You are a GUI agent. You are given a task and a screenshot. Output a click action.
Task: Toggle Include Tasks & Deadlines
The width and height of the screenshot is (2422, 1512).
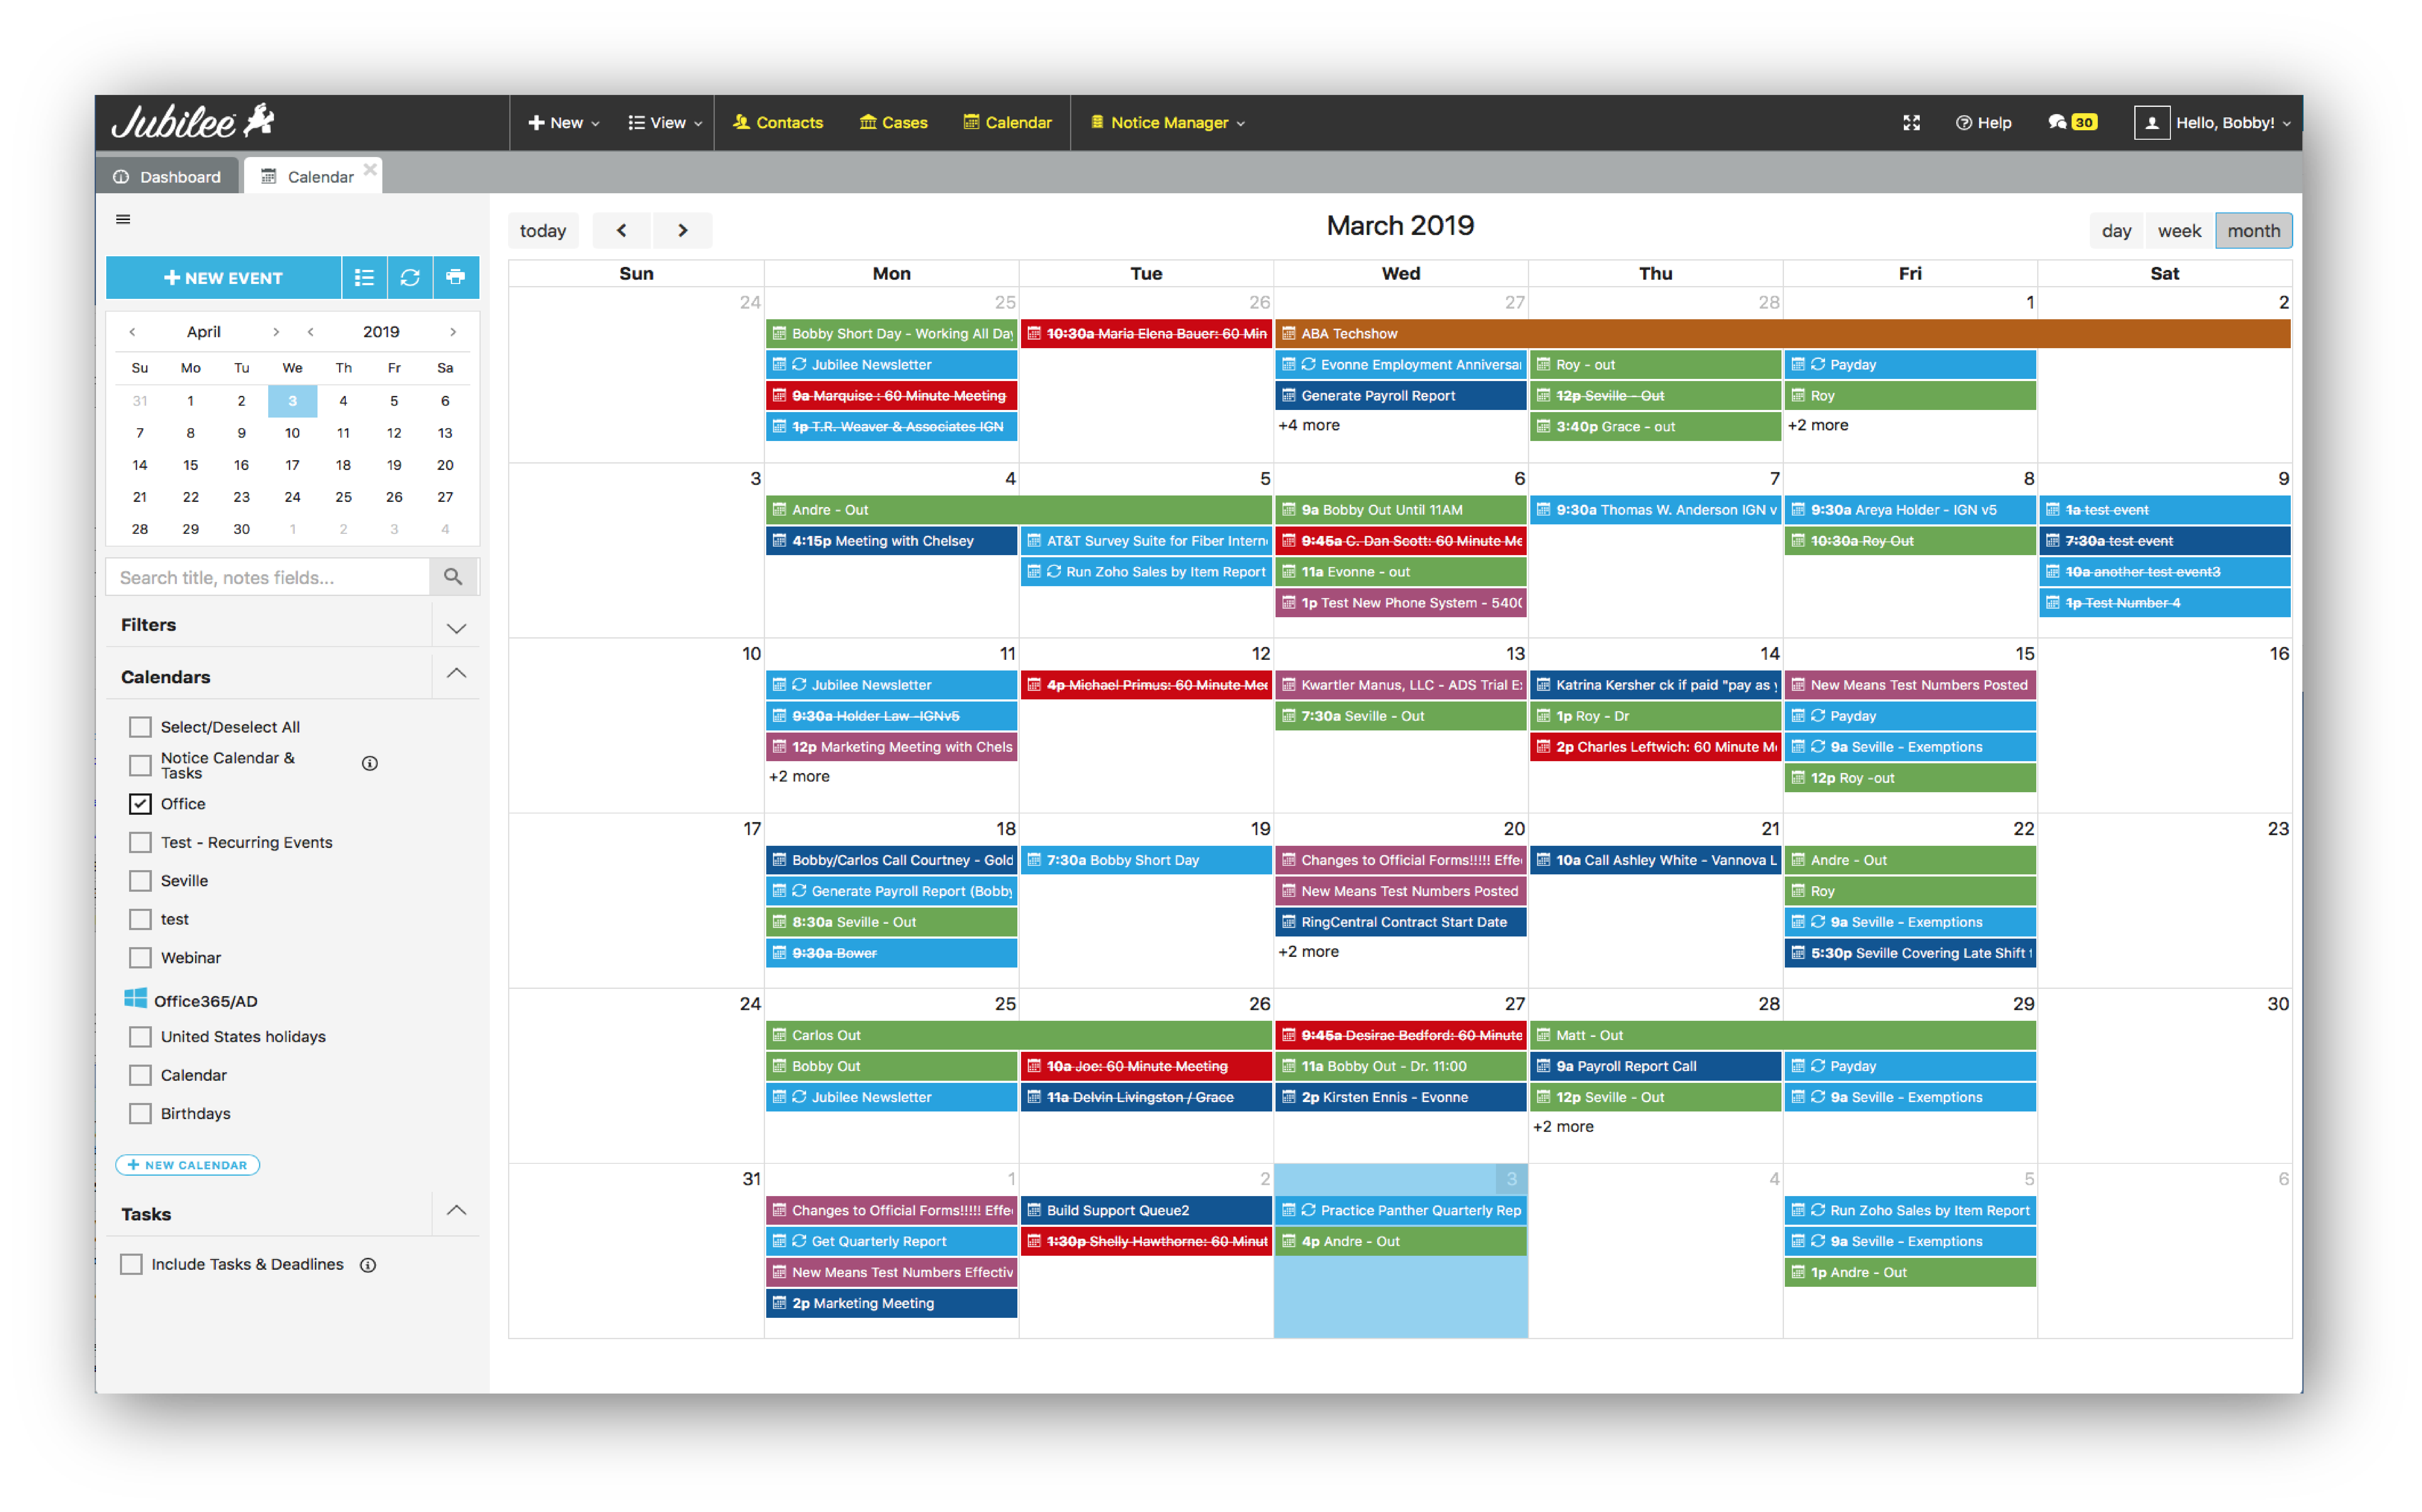tap(131, 1265)
